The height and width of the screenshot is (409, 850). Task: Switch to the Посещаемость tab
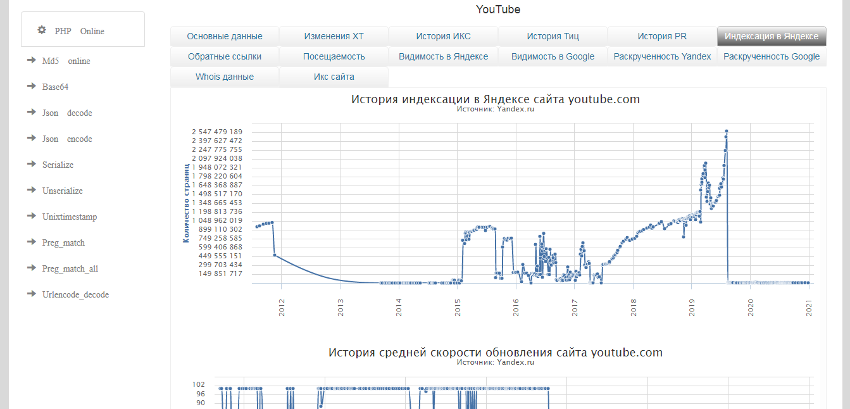coord(334,56)
